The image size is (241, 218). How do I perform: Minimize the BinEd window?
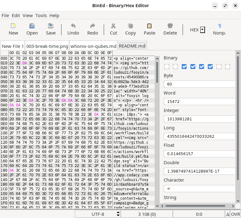[x=215, y=6]
